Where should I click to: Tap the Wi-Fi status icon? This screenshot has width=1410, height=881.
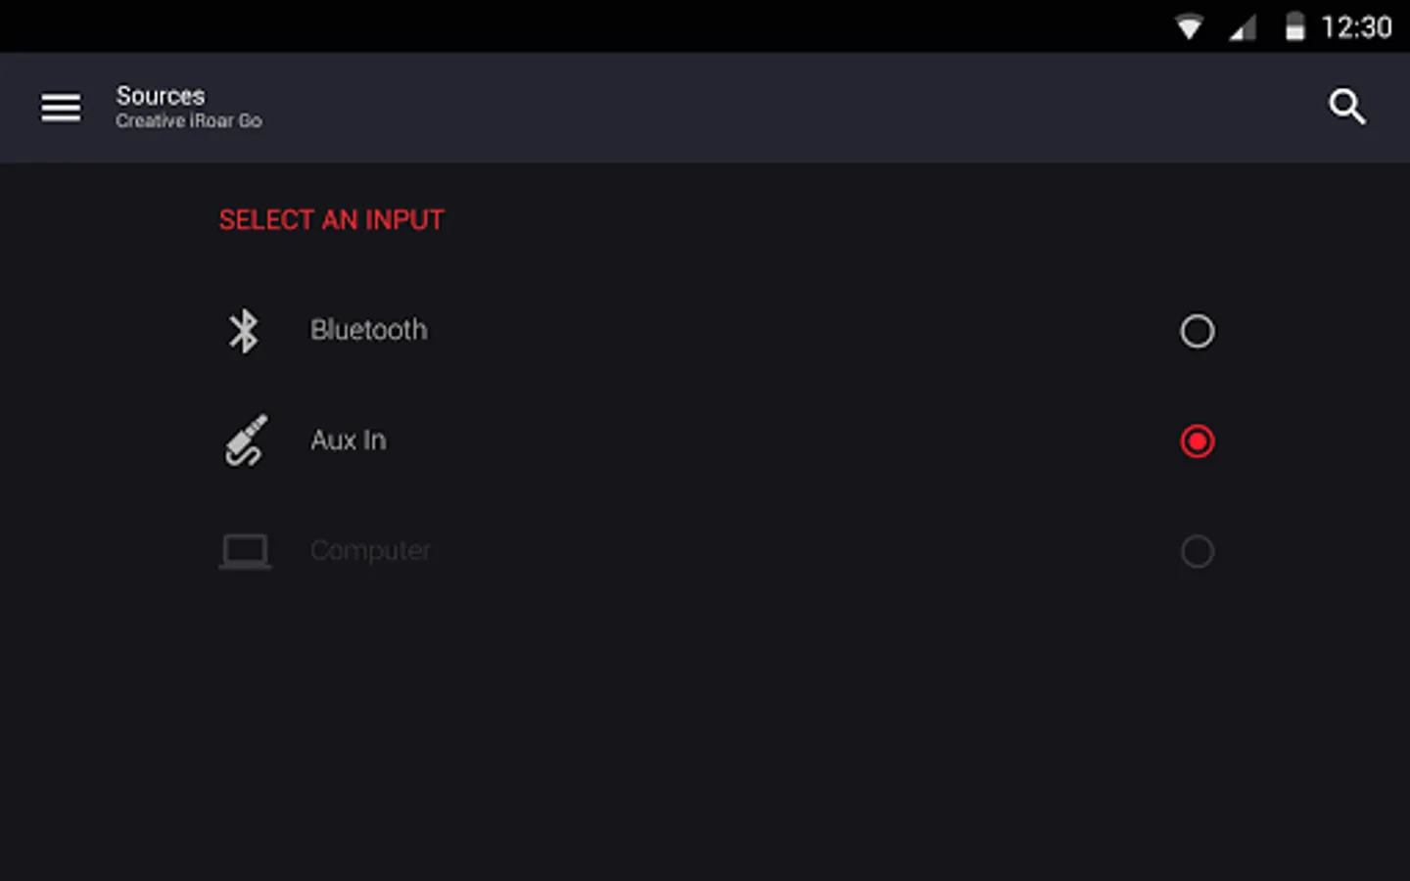[x=1189, y=27]
